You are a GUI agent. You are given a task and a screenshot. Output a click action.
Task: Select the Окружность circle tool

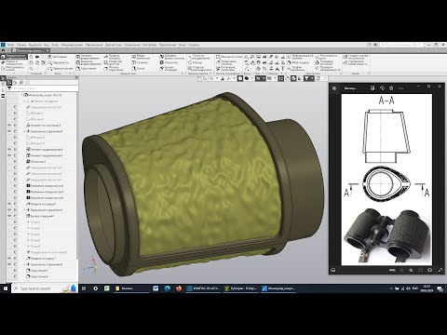tap(59, 62)
